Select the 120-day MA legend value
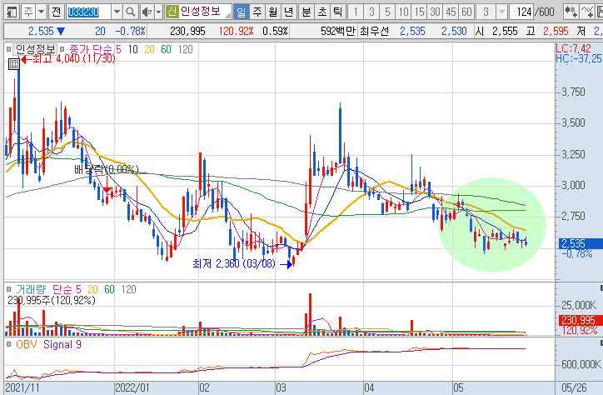 pos(186,49)
